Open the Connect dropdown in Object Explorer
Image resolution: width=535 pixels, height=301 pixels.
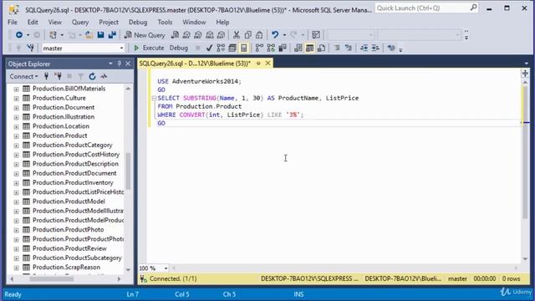click(x=23, y=76)
